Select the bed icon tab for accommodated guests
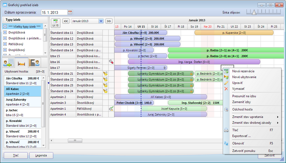This screenshot has width=286, height=163. pos(21,63)
